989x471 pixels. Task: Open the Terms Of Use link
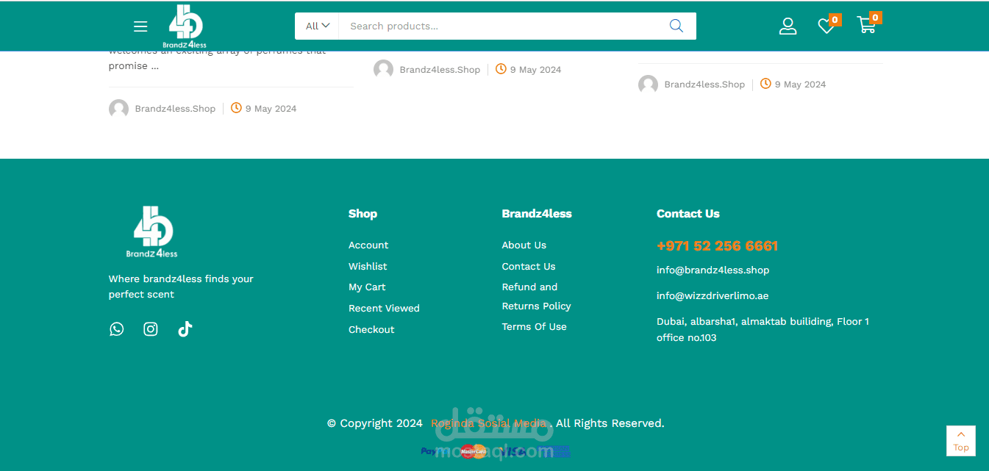[535, 327]
